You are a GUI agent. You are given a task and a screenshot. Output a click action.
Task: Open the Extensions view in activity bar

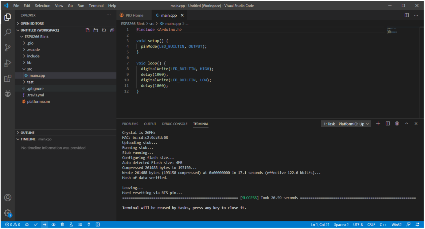click(8, 78)
